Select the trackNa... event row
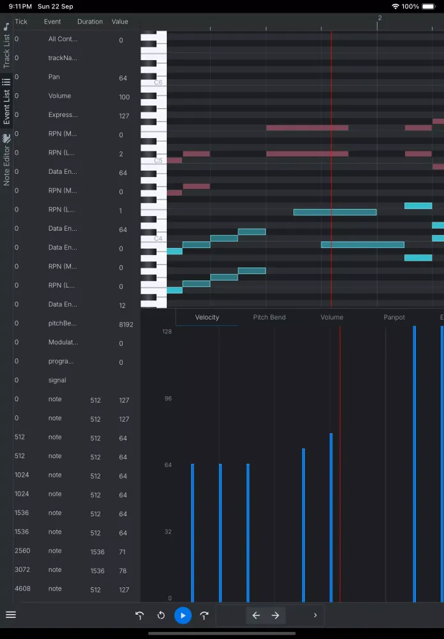This screenshot has height=639, width=444. point(77,58)
